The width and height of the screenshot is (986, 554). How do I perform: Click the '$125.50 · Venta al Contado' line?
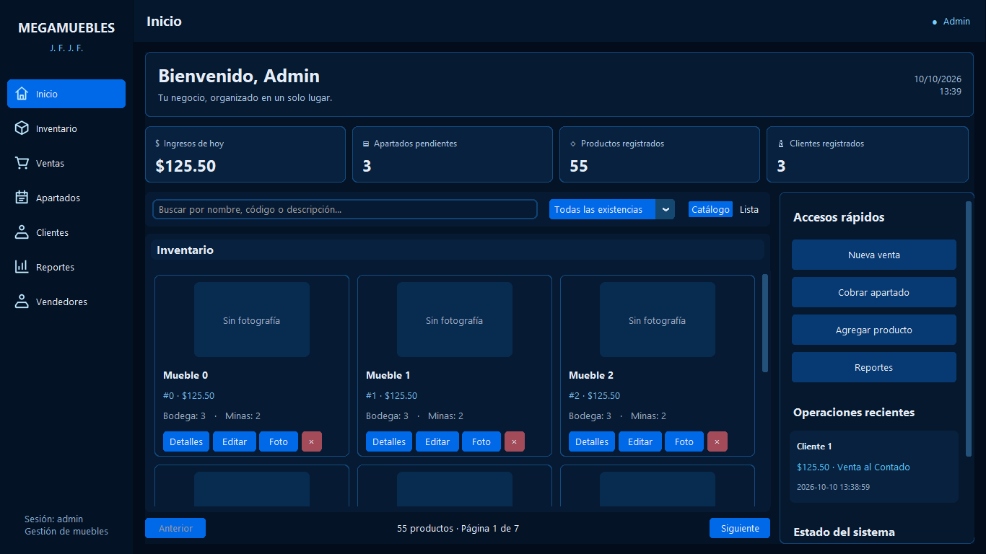pos(853,467)
